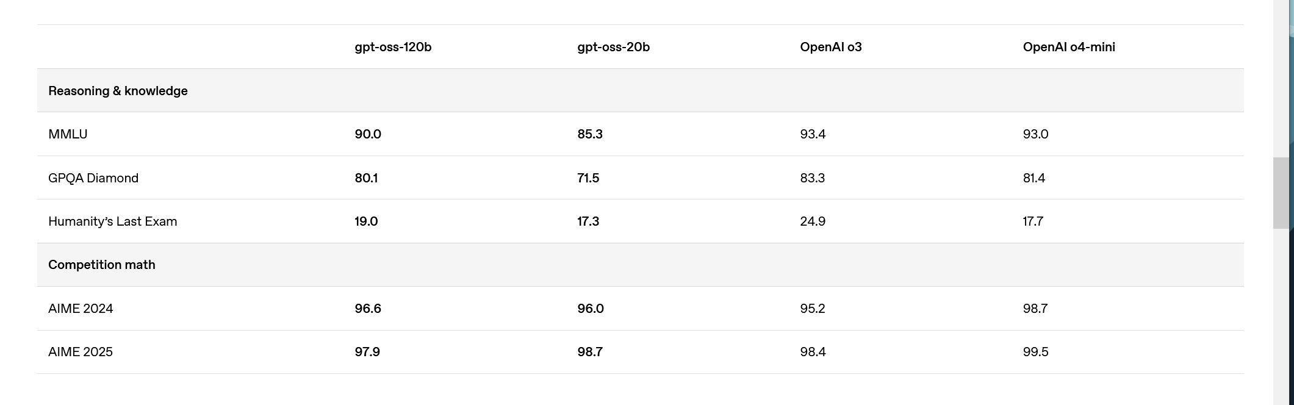
Task: Click the 17.7 o4-mini Humanity's Last Exam score
Action: (x=1033, y=221)
